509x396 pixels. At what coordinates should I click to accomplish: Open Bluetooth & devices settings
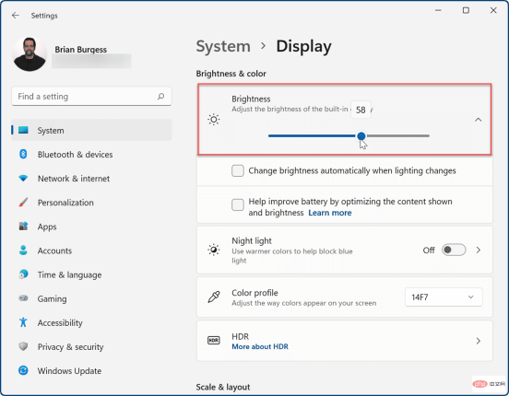coord(91,154)
